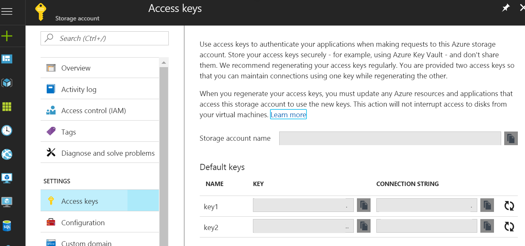525x246 pixels.
Task: Click the key2 connection string field
Action: (426, 226)
